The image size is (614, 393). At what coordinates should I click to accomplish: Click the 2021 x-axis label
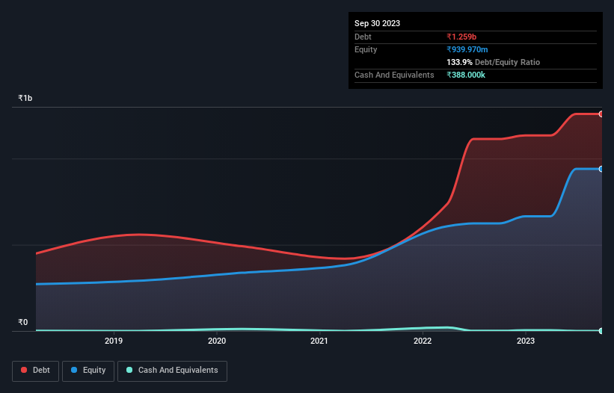click(319, 341)
